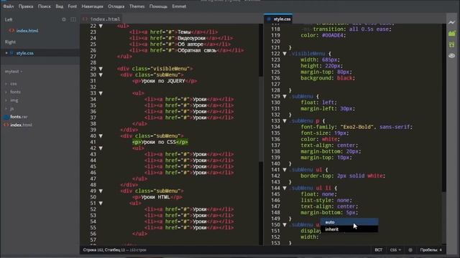
Task: Click the style.css file icon in Right list
Action: 11,53
